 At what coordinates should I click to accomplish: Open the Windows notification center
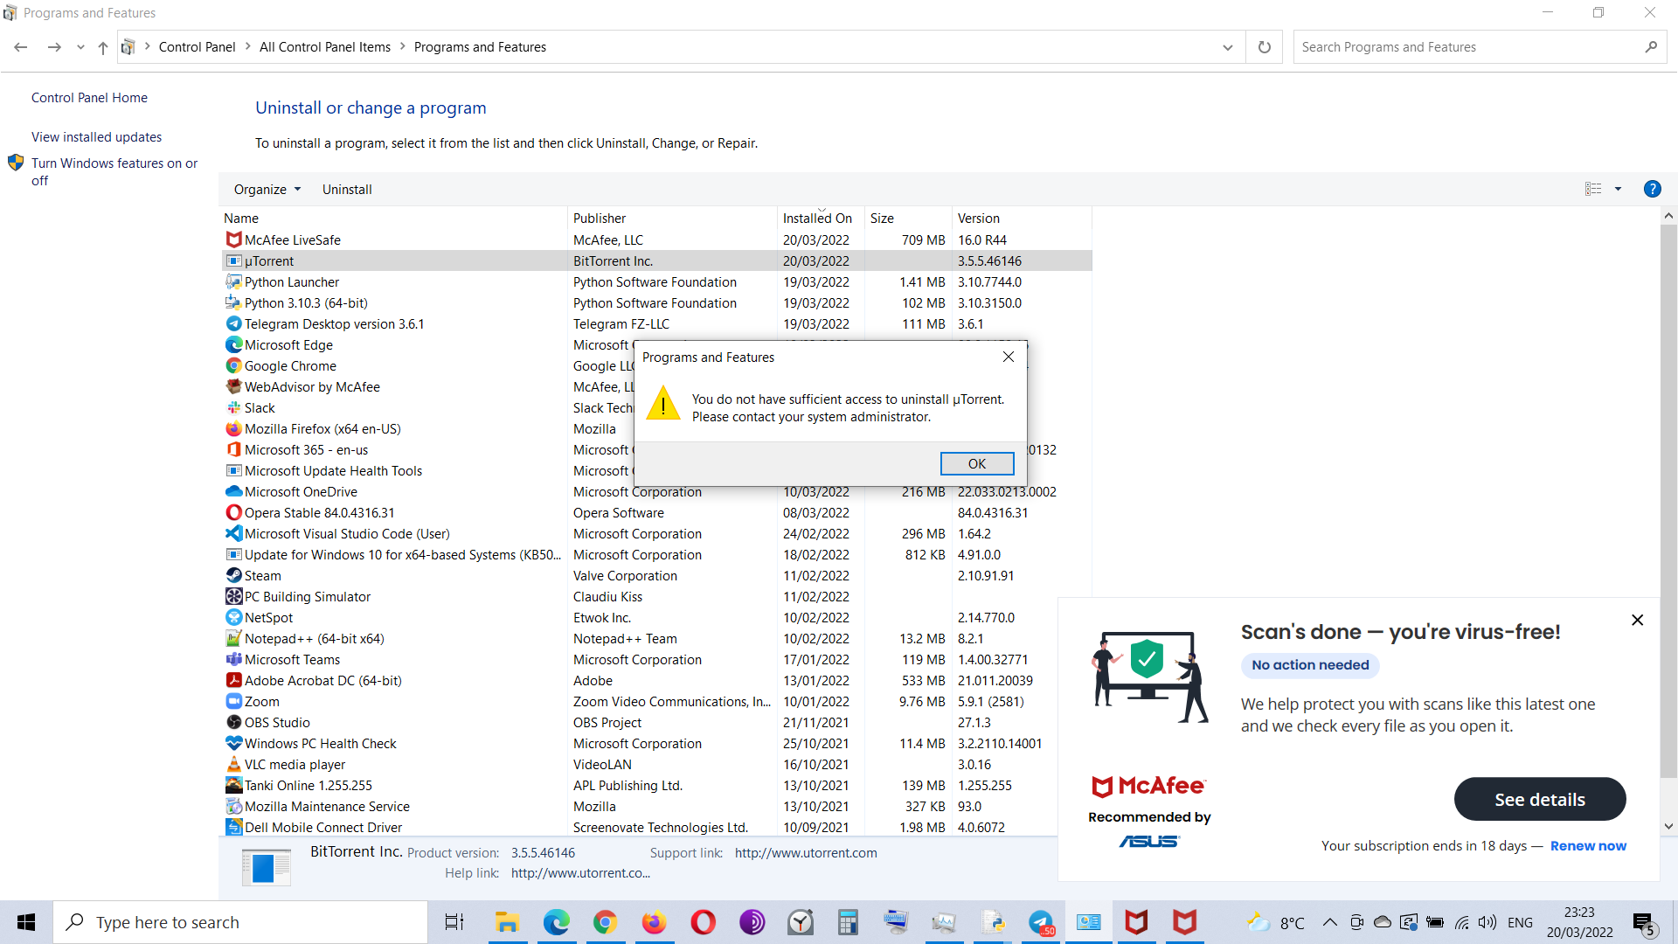click(1644, 923)
